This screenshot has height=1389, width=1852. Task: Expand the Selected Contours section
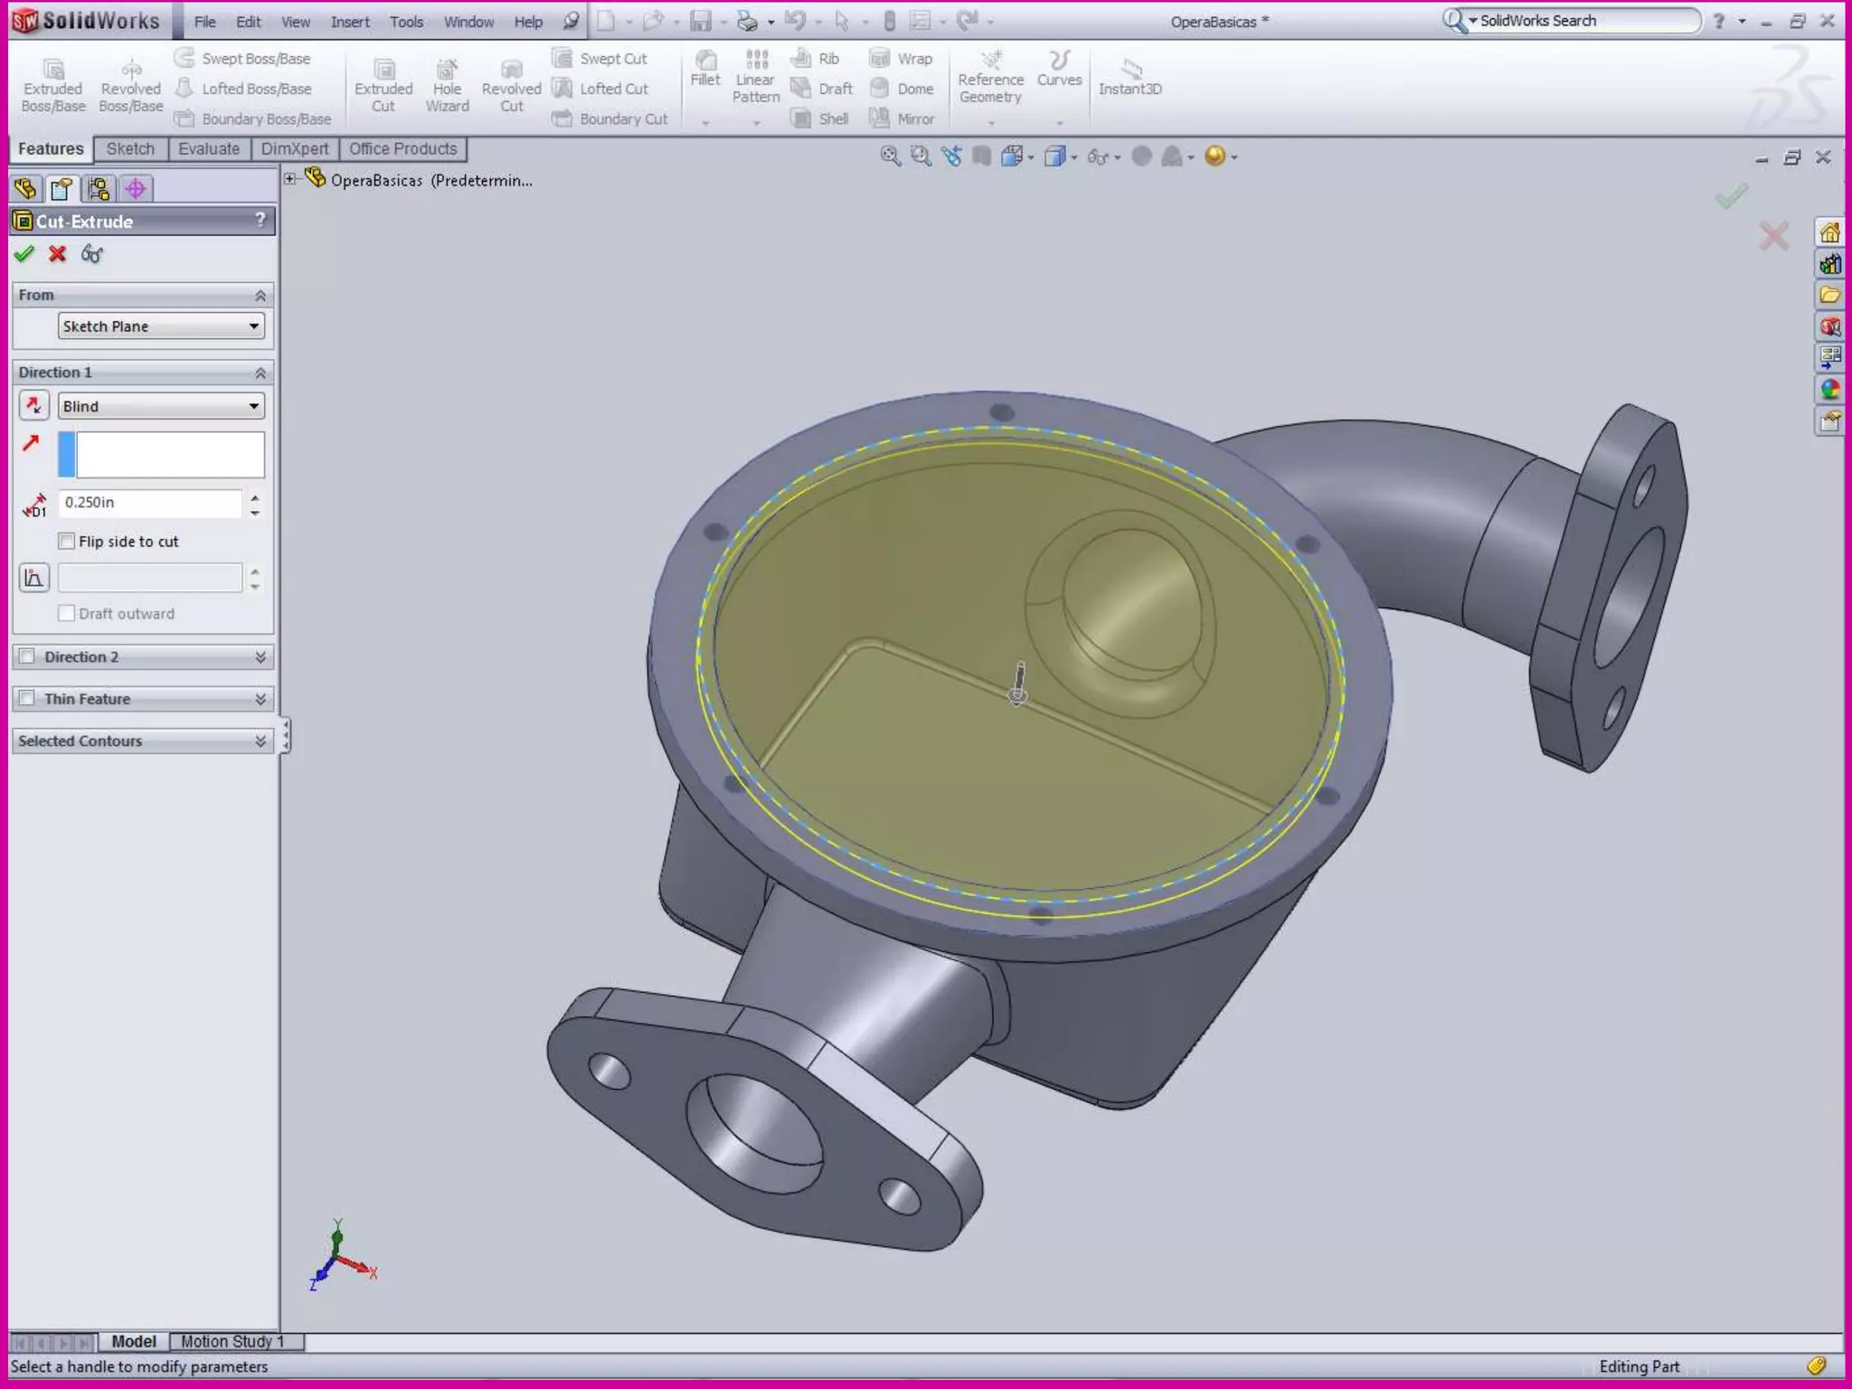pyautogui.click(x=260, y=741)
